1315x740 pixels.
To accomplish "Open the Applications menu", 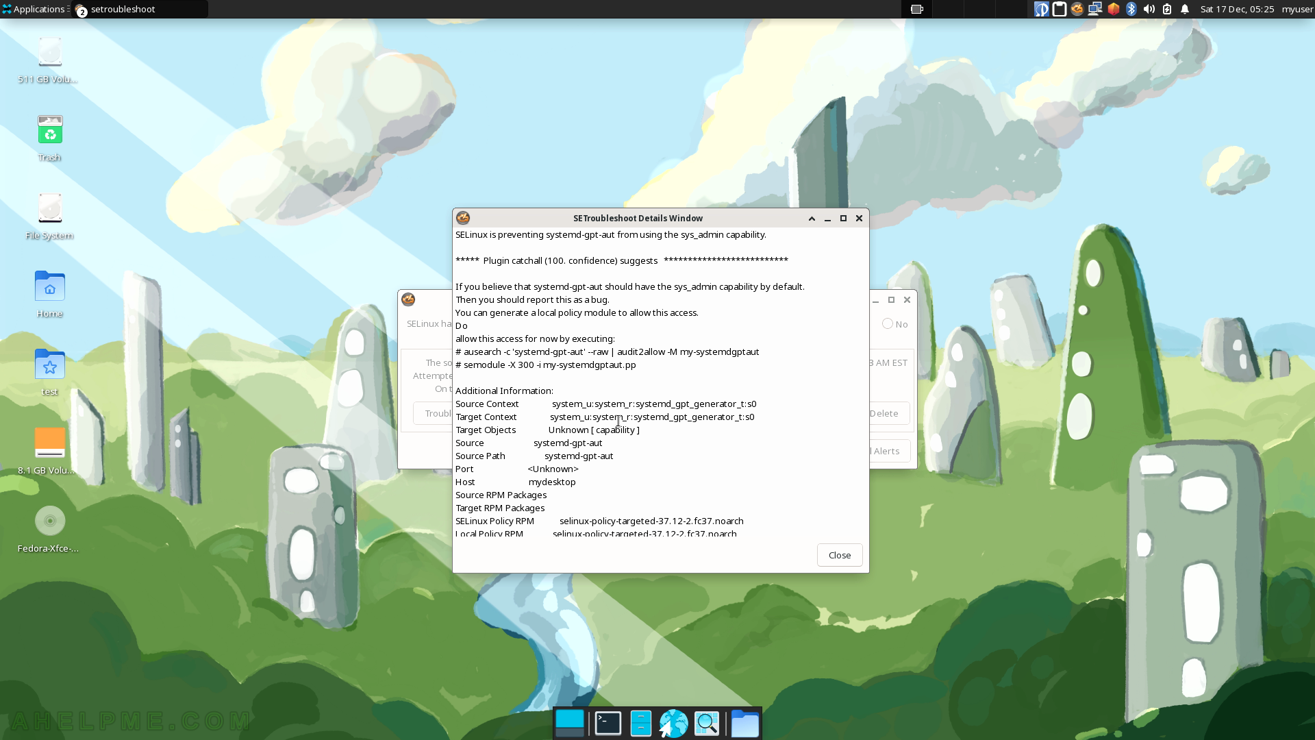I will pyautogui.click(x=34, y=9).
